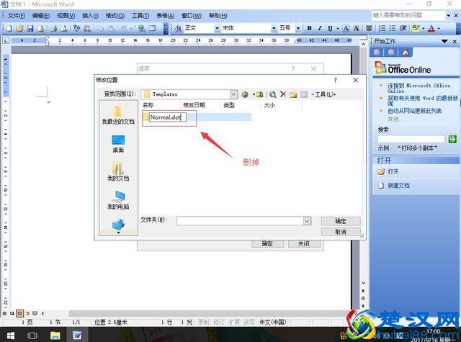Click 取消 in the 修改位置 dialog
This screenshot has height=342, width=461.
pos(341,232)
